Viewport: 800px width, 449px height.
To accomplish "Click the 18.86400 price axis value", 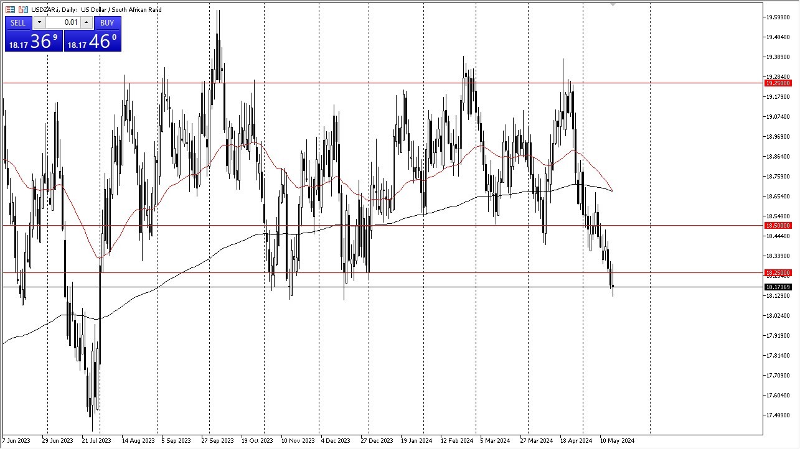I will pyautogui.click(x=778, y=157).
